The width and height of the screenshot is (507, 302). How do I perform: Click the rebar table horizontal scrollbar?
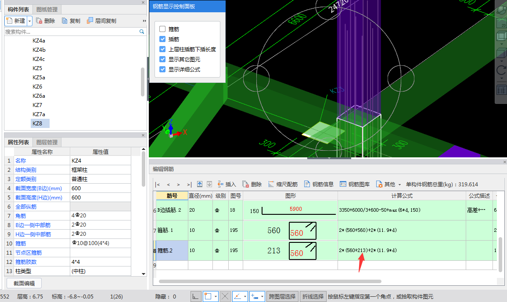click(x=270, y=281)
